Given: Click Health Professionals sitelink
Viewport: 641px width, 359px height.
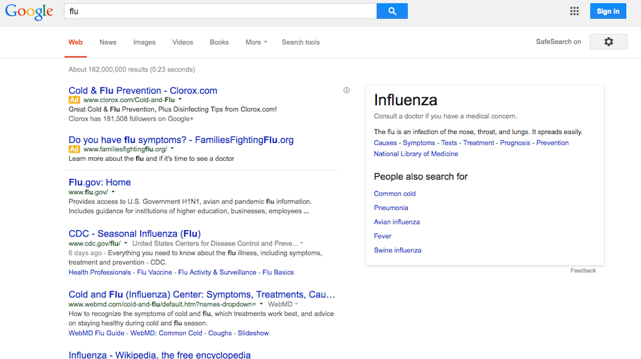Looking at the screenshot, I should coord(100,272).
